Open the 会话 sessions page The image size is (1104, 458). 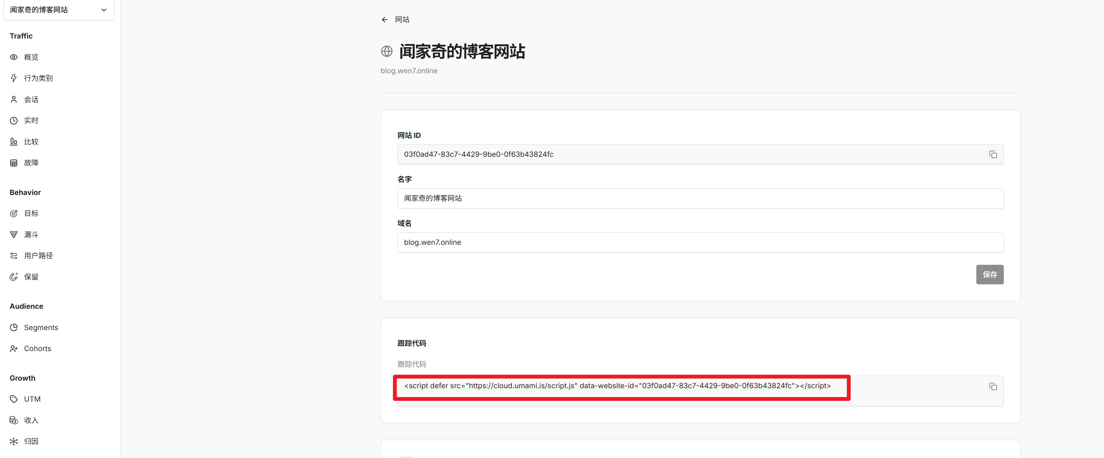[31, 99]
